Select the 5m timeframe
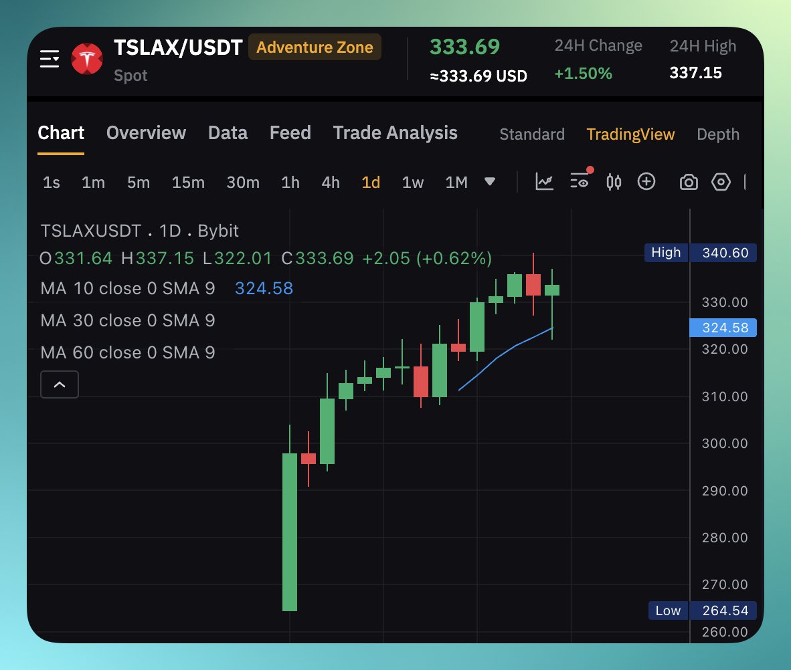Viewport: 791px width, 670px height. pos(139,182)
